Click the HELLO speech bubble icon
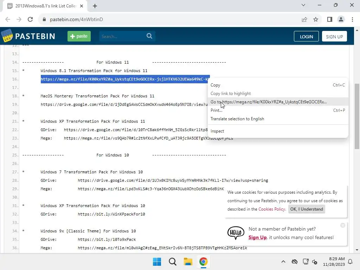The height and width of the screenshot is (270, 360). [x=236, y=233]
